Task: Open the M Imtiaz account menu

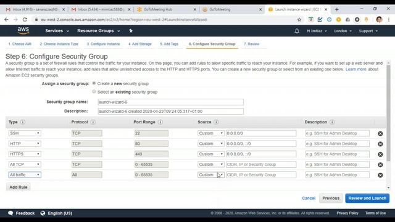Action: 317,31
